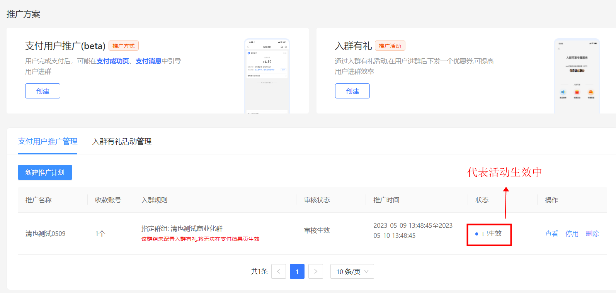616x293 pixels.
Task: Open the 10 条/页 page size dropdown
Action: pyautogui.click(x=352, y=271)
